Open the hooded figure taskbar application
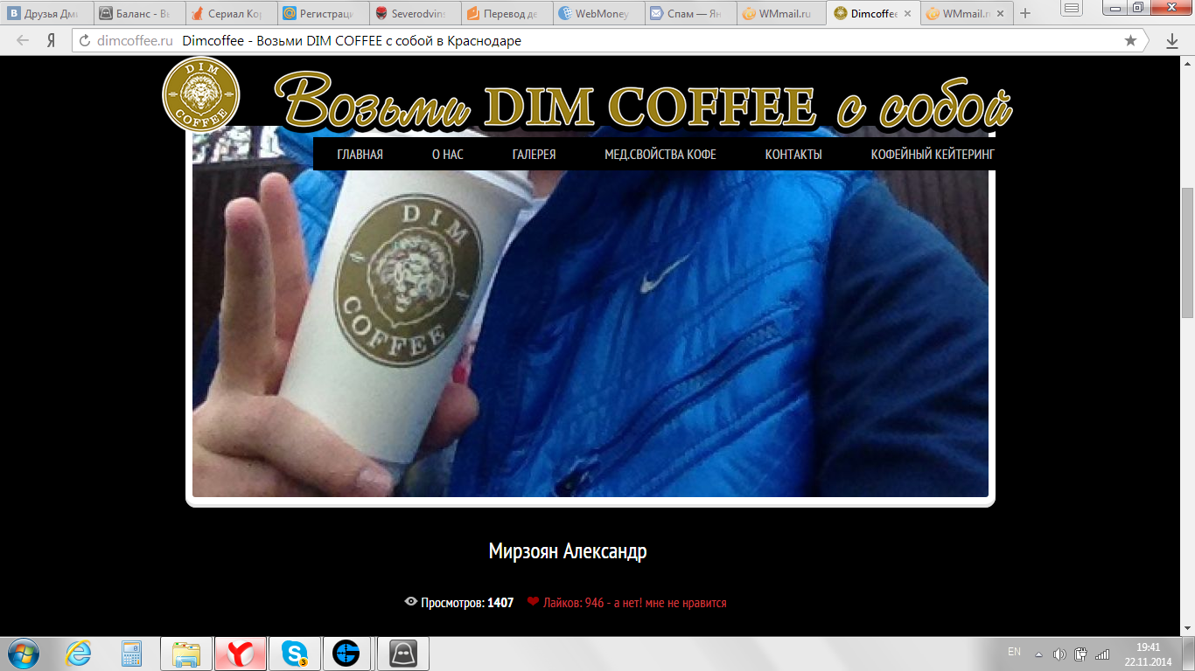This screenshot has height=671, width=1195. (x=402, y=653)
